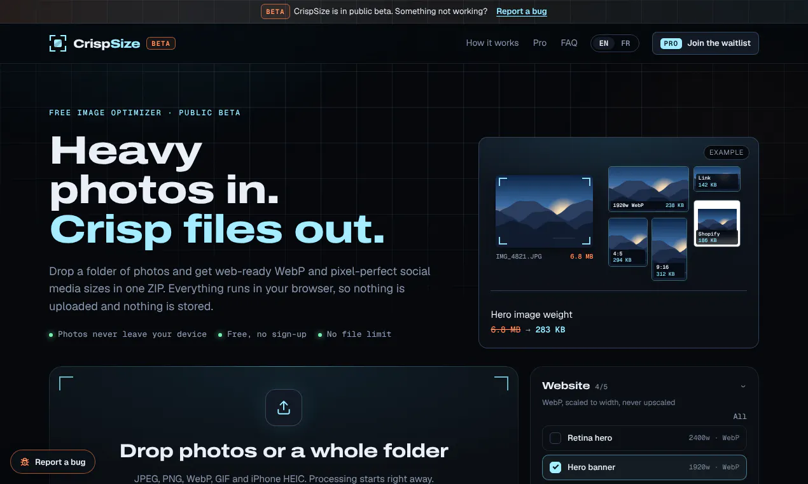Image resolution: width=808 pixels, height=484 pixels.
Task: Click the Join the waitlist button
Action: coord(705,43)
